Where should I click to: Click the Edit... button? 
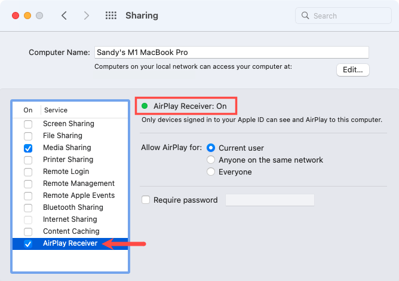coord(352,70)
